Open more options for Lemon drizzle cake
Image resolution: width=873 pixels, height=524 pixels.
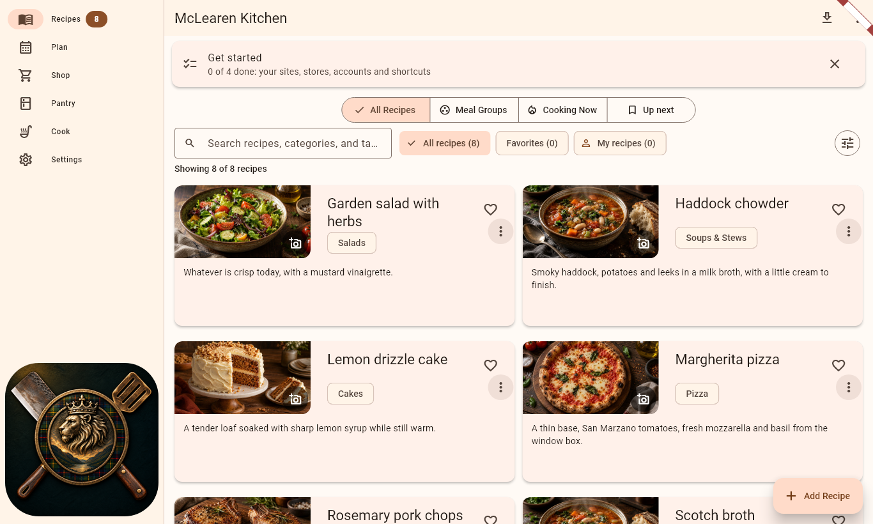tap(501, 387)
